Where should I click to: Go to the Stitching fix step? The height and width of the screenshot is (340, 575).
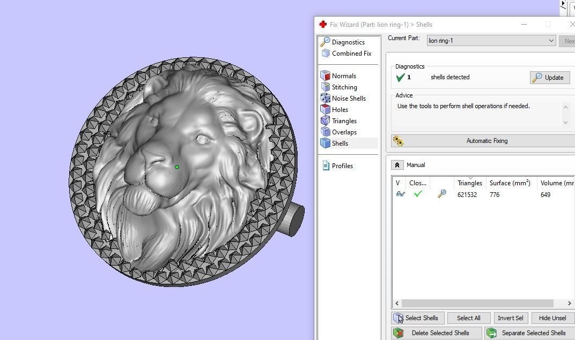[x=339, y=87]
